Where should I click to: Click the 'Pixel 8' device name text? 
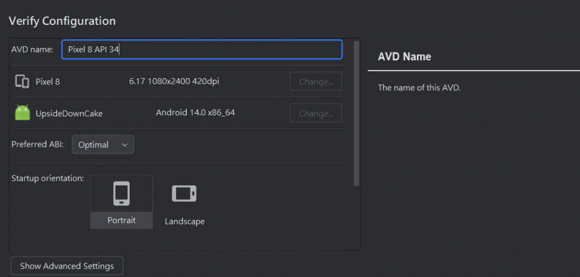point(48,81)
